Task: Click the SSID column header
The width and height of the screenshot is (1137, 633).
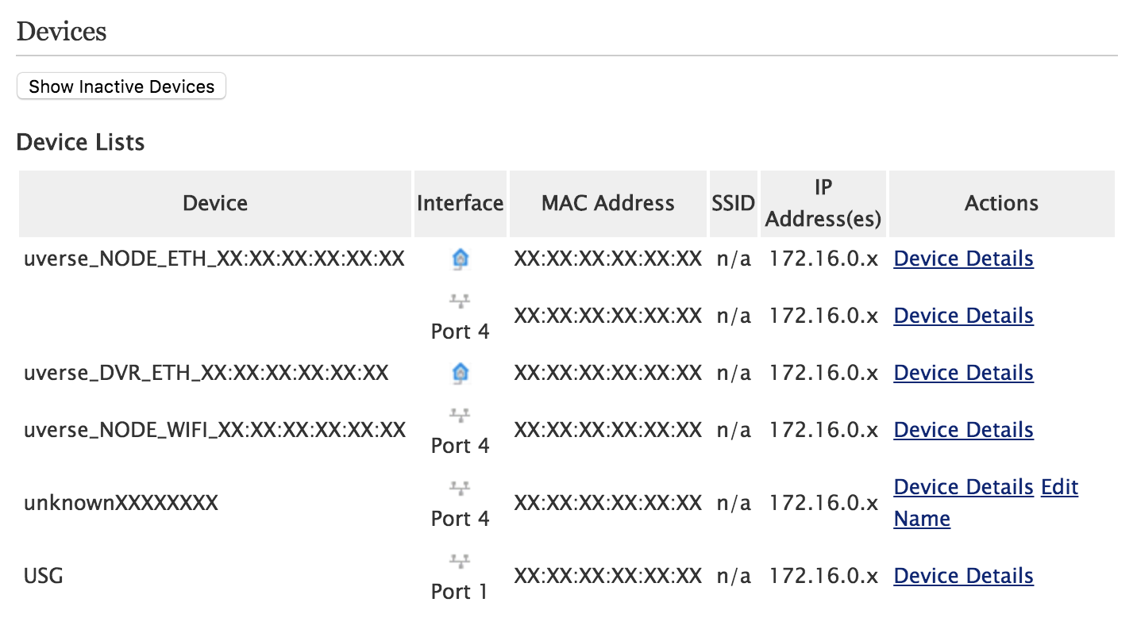Action: [733, 203]
